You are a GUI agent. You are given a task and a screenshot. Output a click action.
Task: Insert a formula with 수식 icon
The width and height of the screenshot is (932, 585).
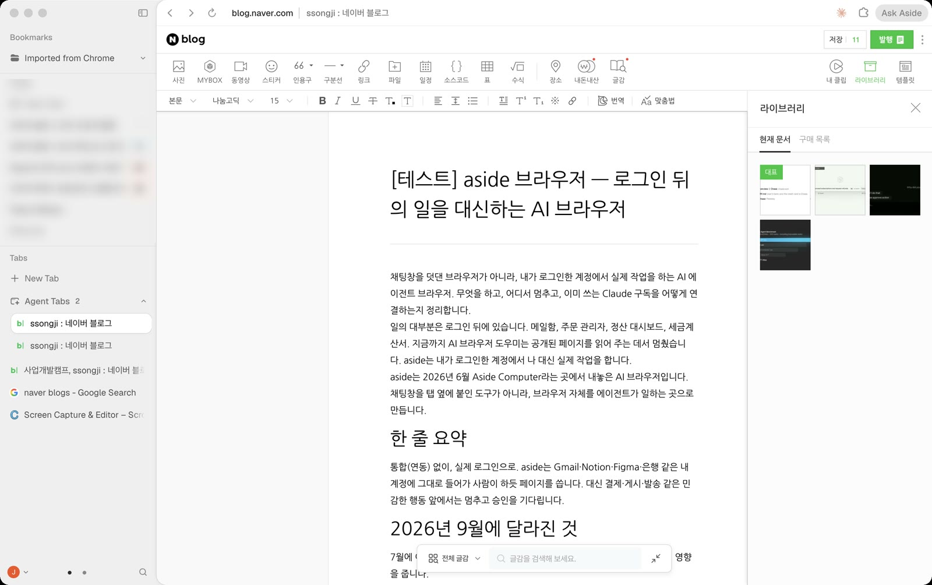coord(518,72)
